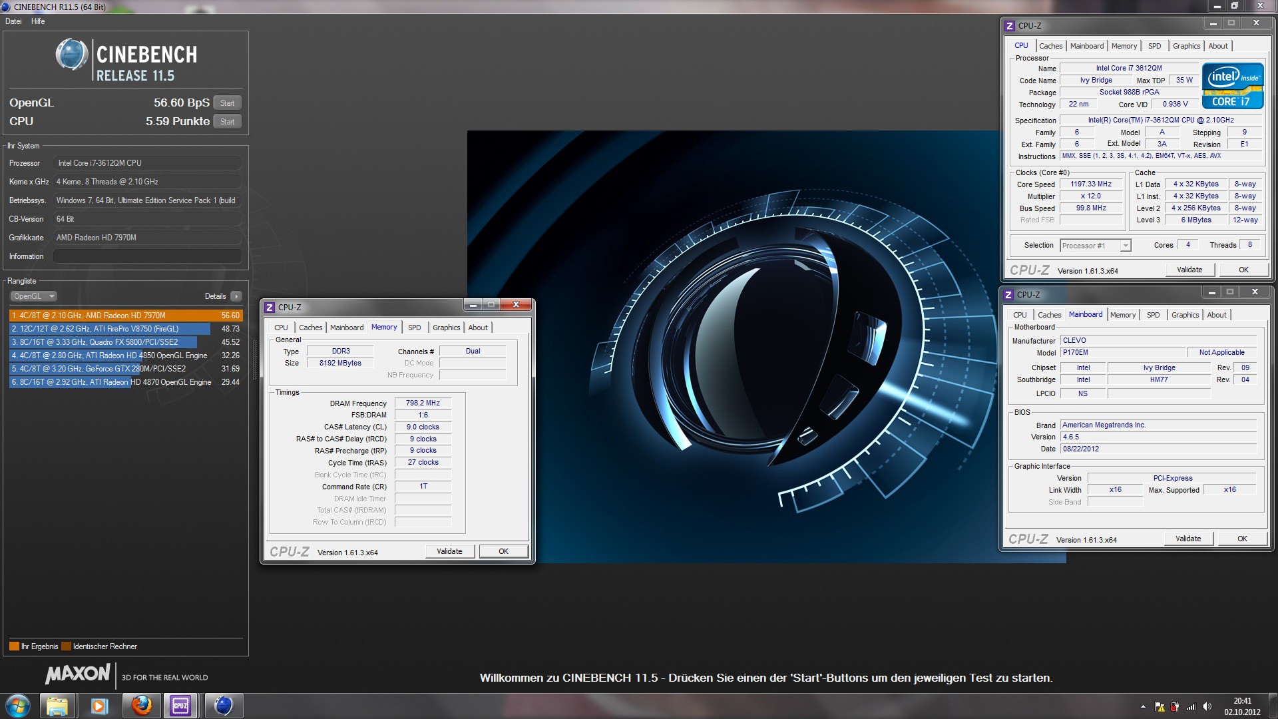Click the Model P170EM field
The width and height of the screenshot is (1278, 719).
(1122, 353)
